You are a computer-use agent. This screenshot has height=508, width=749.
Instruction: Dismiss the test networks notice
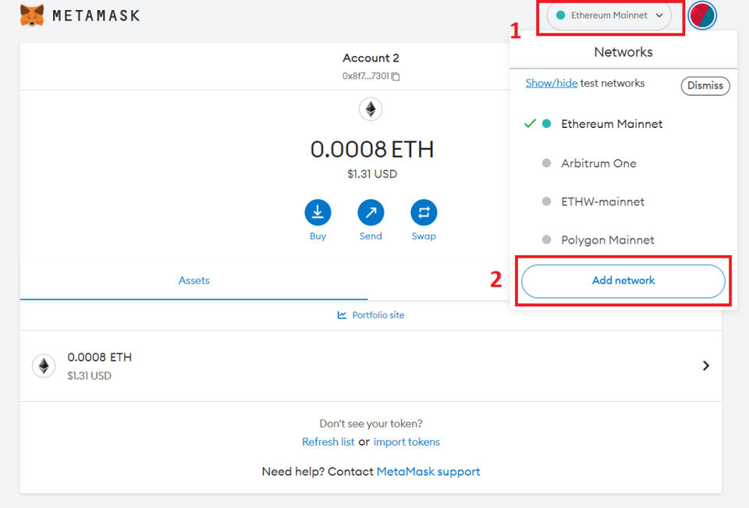[705, 86]
